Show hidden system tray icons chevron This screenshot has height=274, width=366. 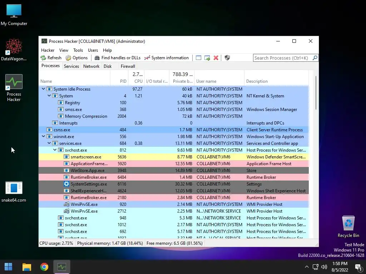tap(307, 267)
